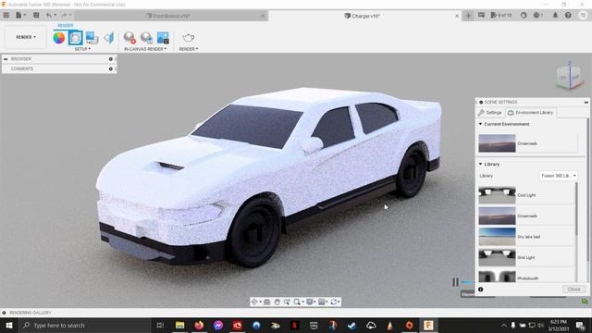Click the Render toolbar tab

[66, 26]
